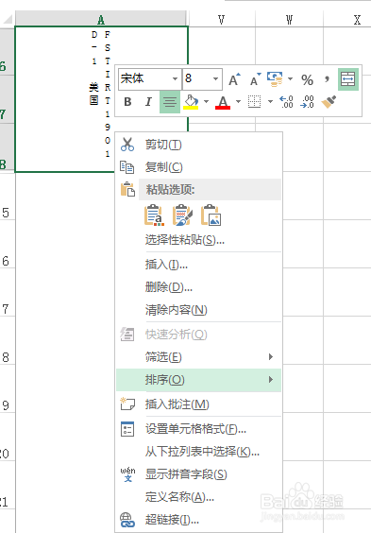Choose 超链接(I)... entry
The height and width of the screenshot is (533, 371).
point(198,520)
